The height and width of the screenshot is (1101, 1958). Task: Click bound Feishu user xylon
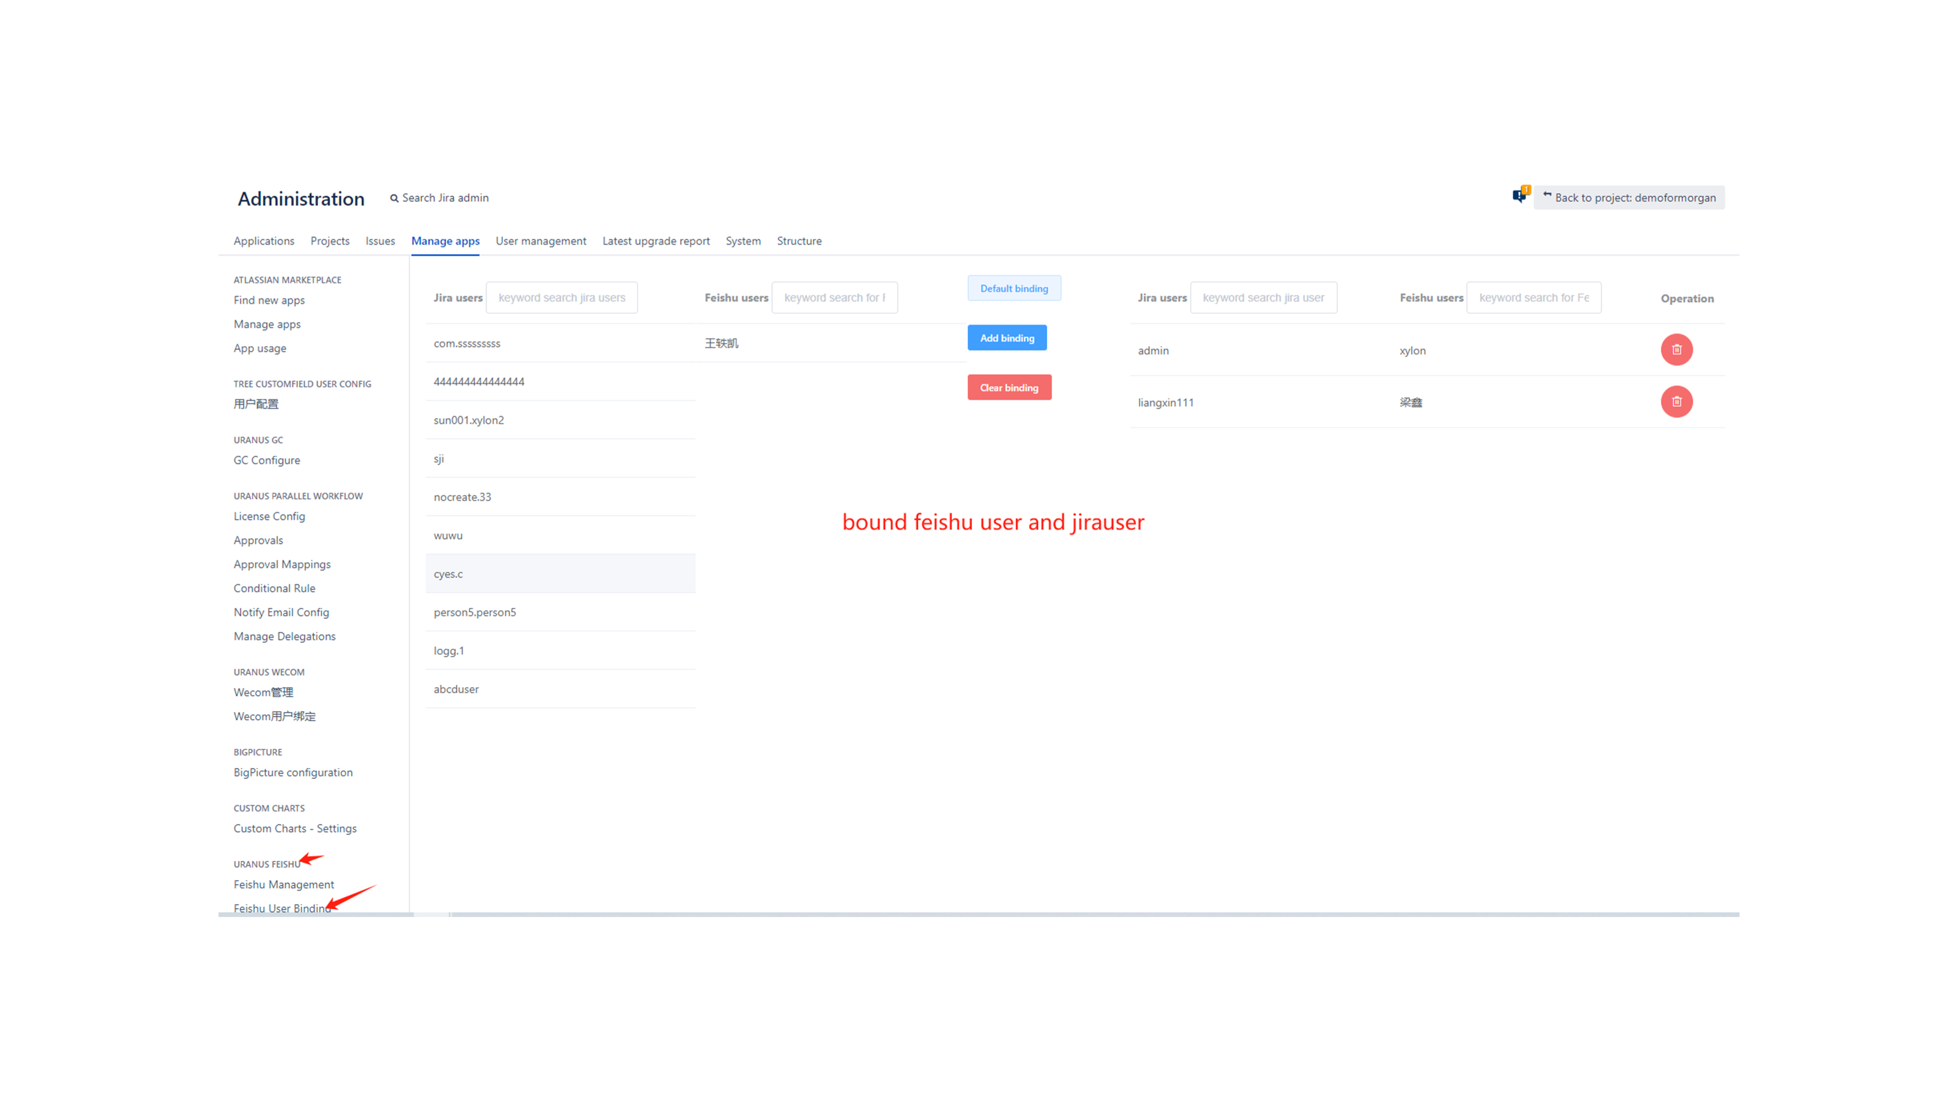tap(1412, 350)
